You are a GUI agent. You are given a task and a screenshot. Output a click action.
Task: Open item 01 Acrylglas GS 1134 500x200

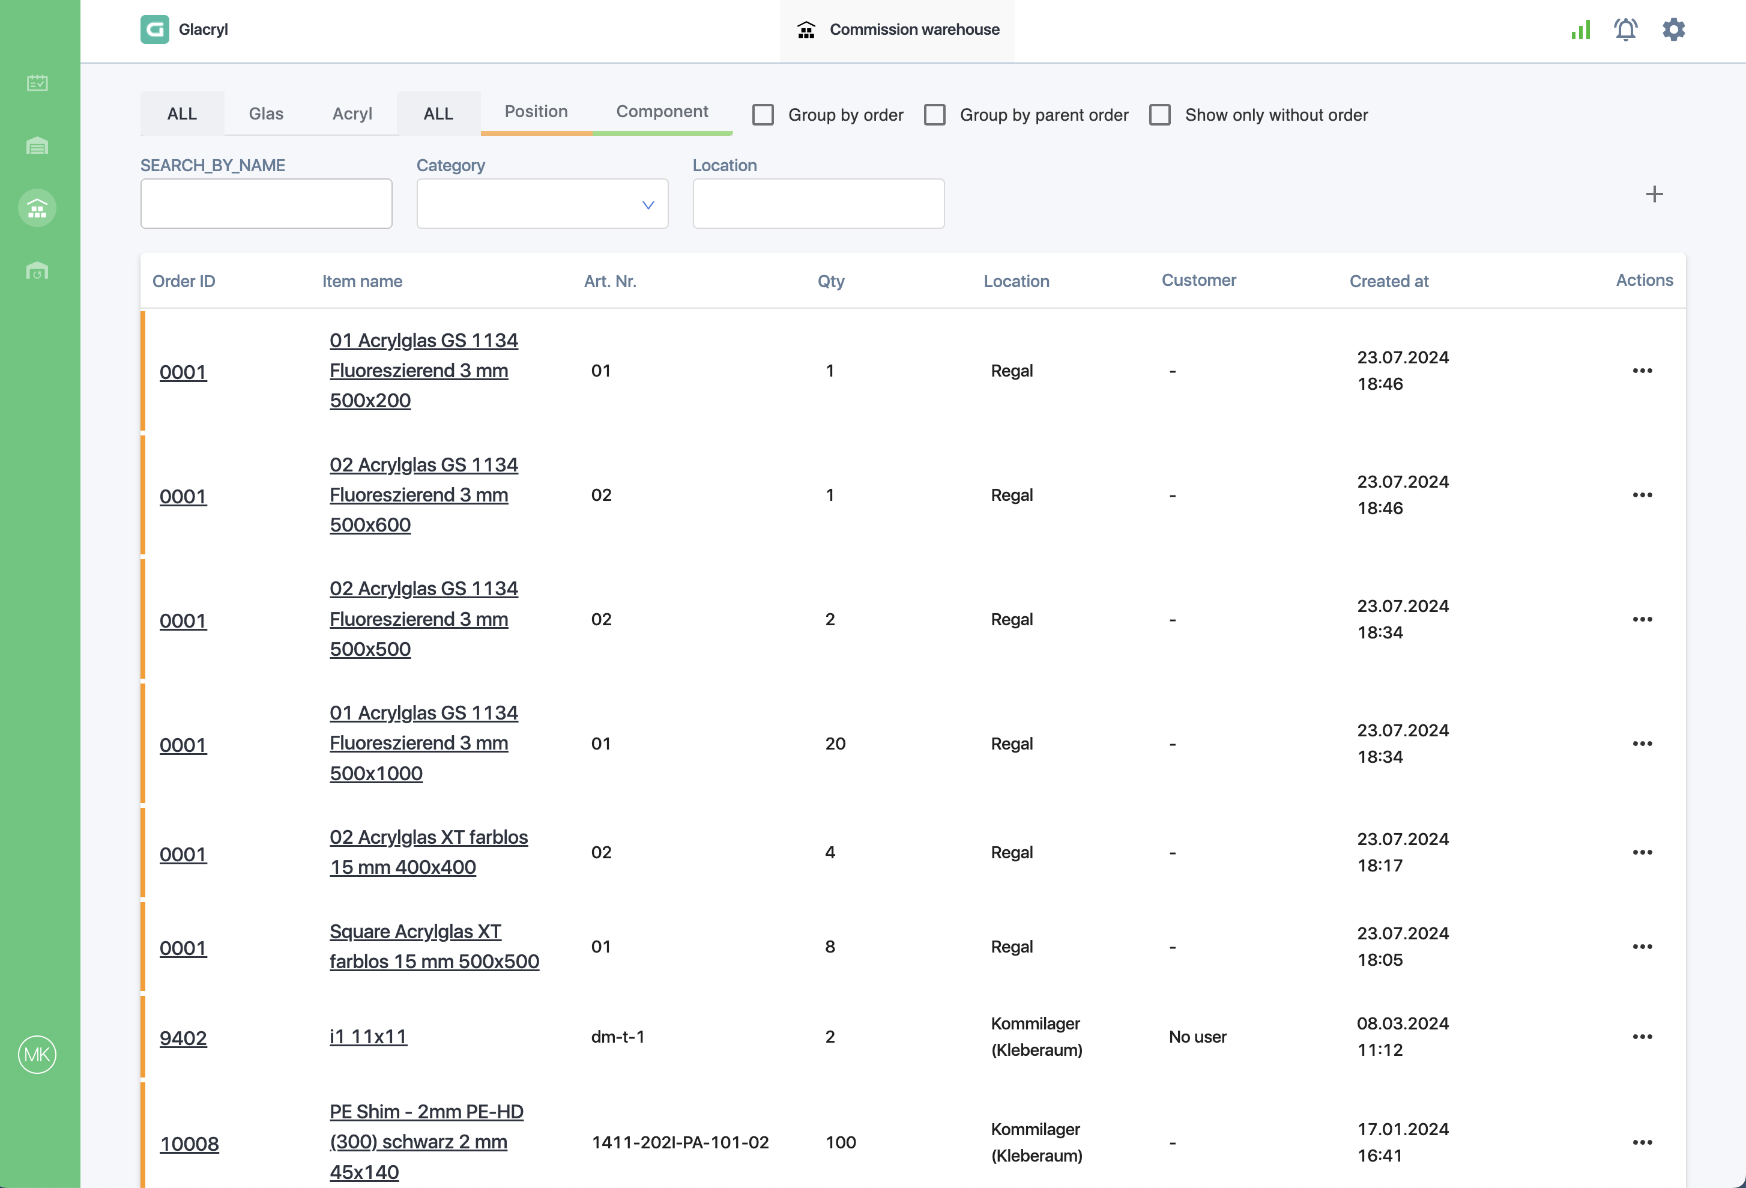point(424,371)
